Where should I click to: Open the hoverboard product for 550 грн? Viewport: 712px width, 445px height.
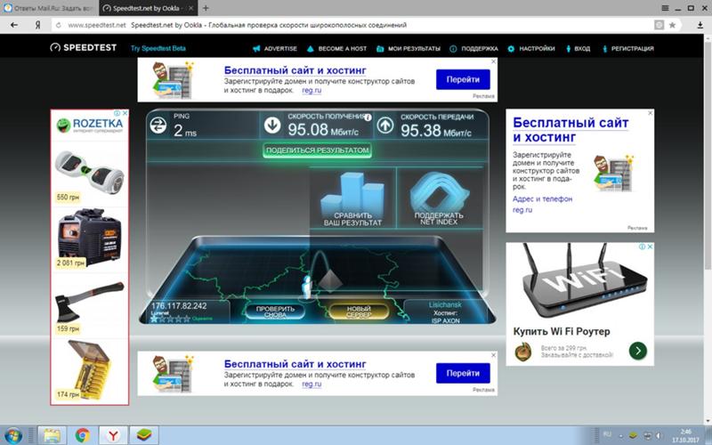90,174
